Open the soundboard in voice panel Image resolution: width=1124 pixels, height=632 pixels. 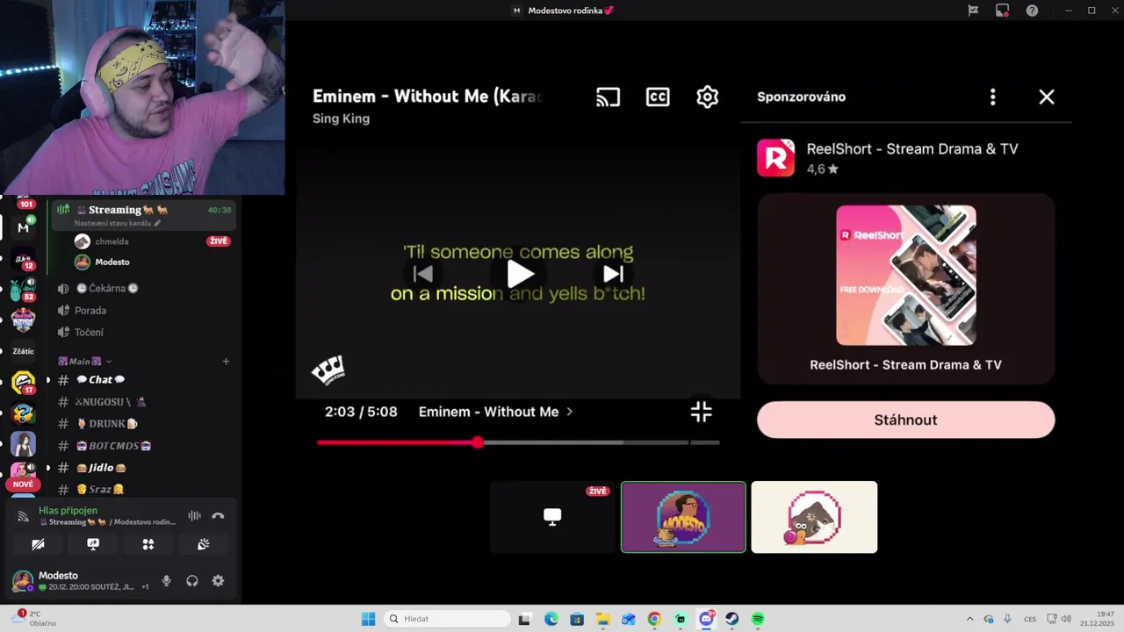(204, 544)
